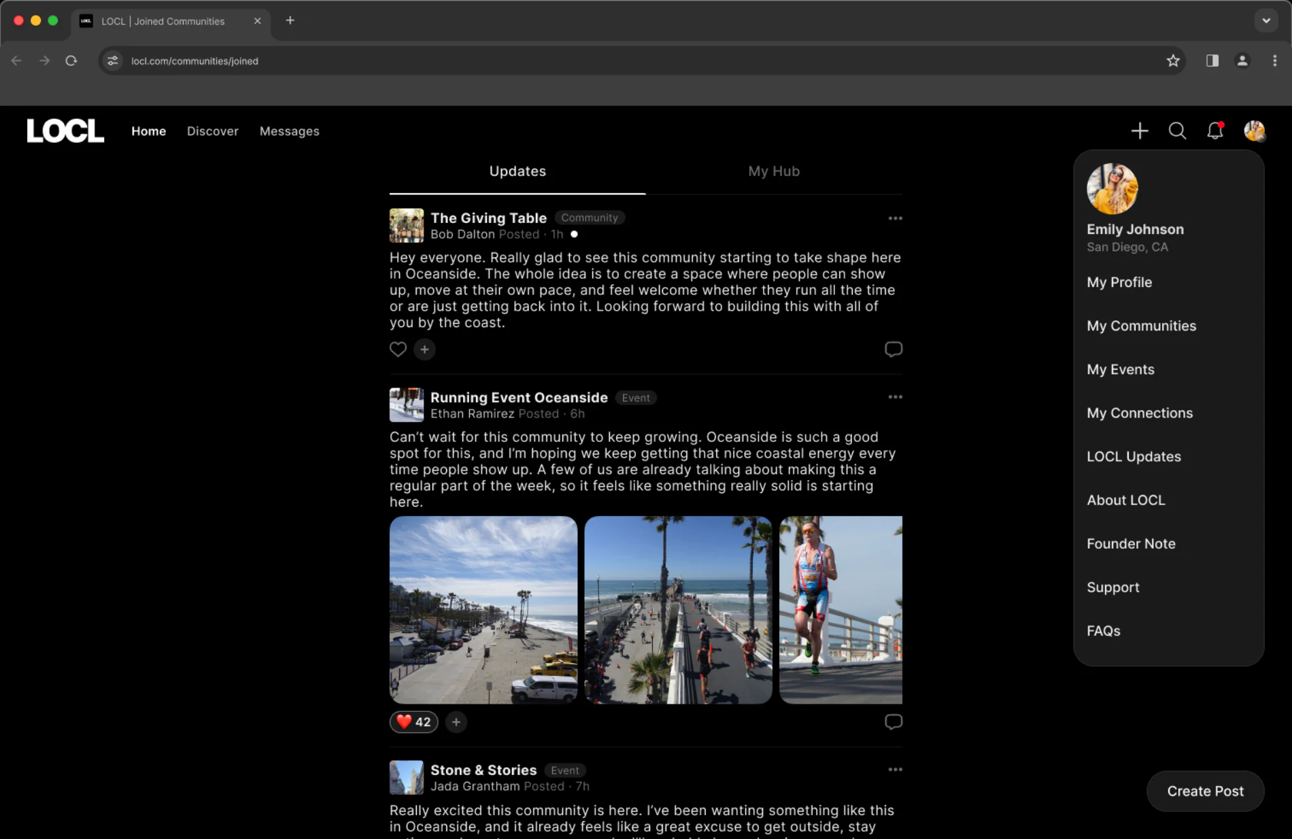Open FAQs menu entry

pyautogui.click(x=1104, y=630)
